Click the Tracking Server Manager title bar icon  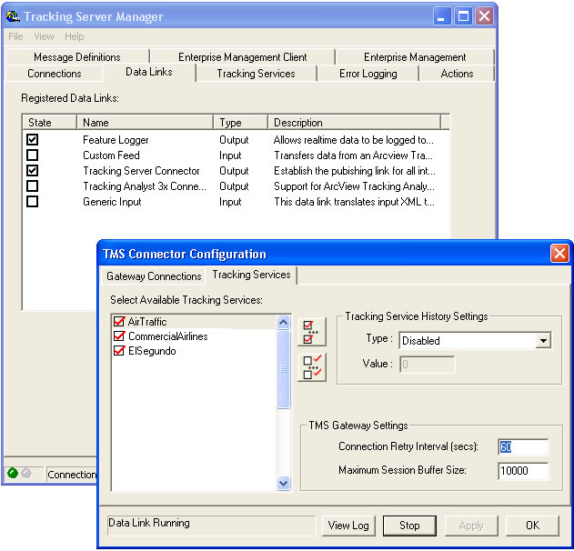[x=13, y=16]
